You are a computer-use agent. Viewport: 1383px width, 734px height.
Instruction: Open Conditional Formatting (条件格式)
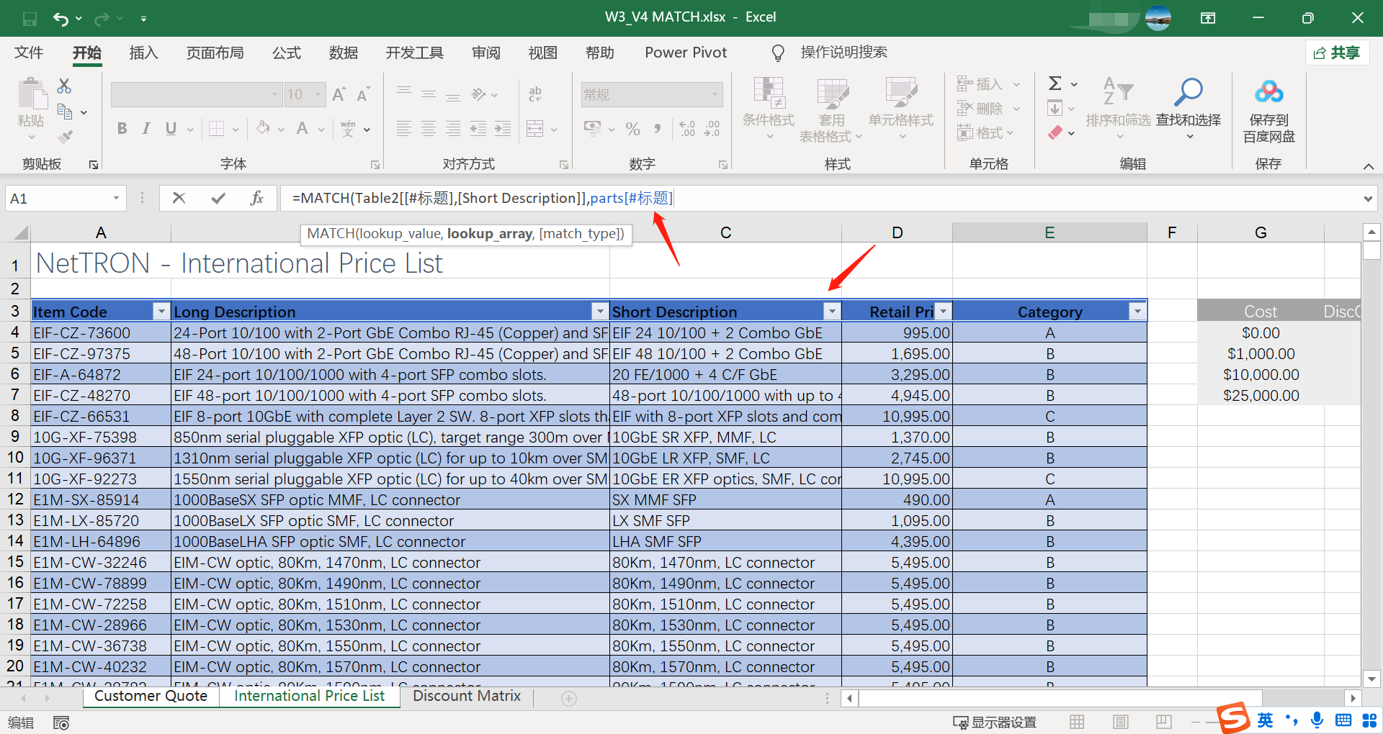pos(769,109)
